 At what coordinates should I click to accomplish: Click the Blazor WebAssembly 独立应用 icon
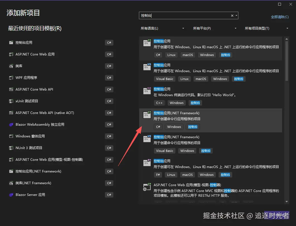[11, 125]
